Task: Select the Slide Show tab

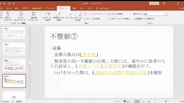Action: coord(64,8)
